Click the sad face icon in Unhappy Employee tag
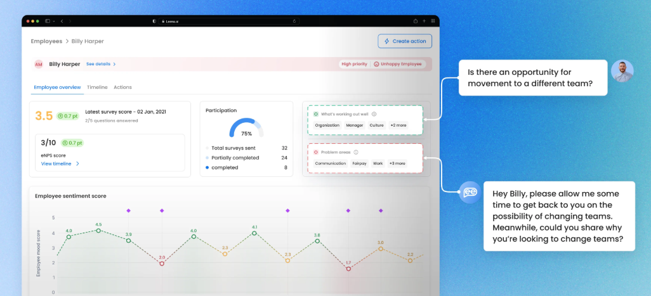Screen dimensions: 651x296 pyautogui.click(x=376, y=64)
